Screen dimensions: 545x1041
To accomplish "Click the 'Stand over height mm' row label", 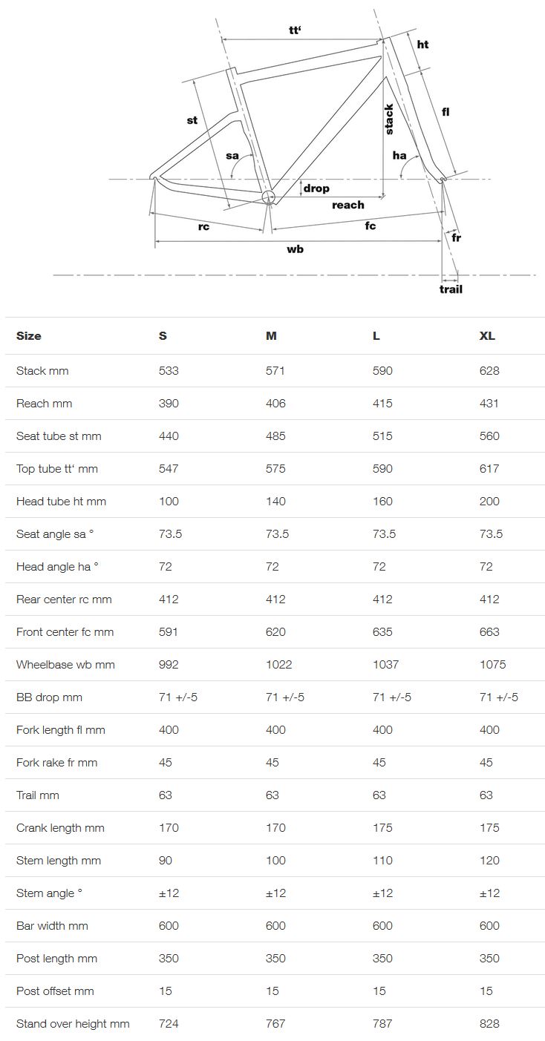I will click(73, 1023).
